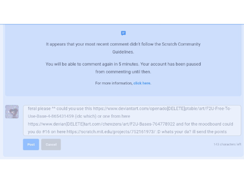The image size is (244, 183).
Task: Click the Post button
Action: click(x=31, y=144)
